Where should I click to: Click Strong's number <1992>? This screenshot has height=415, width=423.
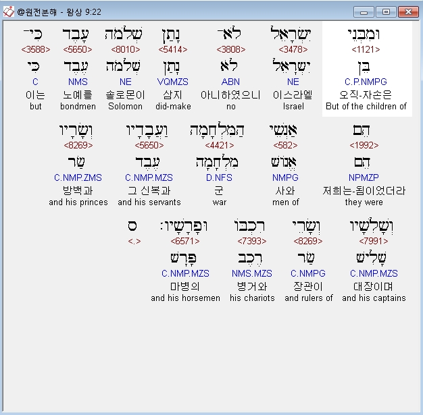364,146
